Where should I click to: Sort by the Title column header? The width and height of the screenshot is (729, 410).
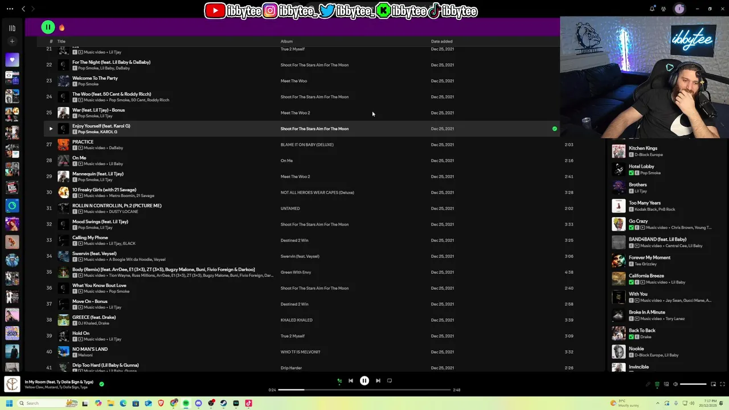pyautogui.click(x=61, y=41)
